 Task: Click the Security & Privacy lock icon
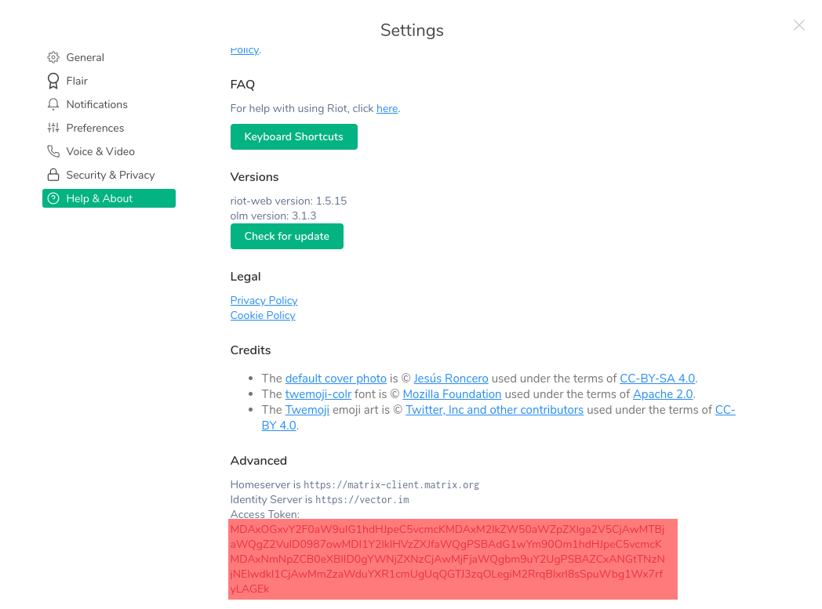point(53,175)
